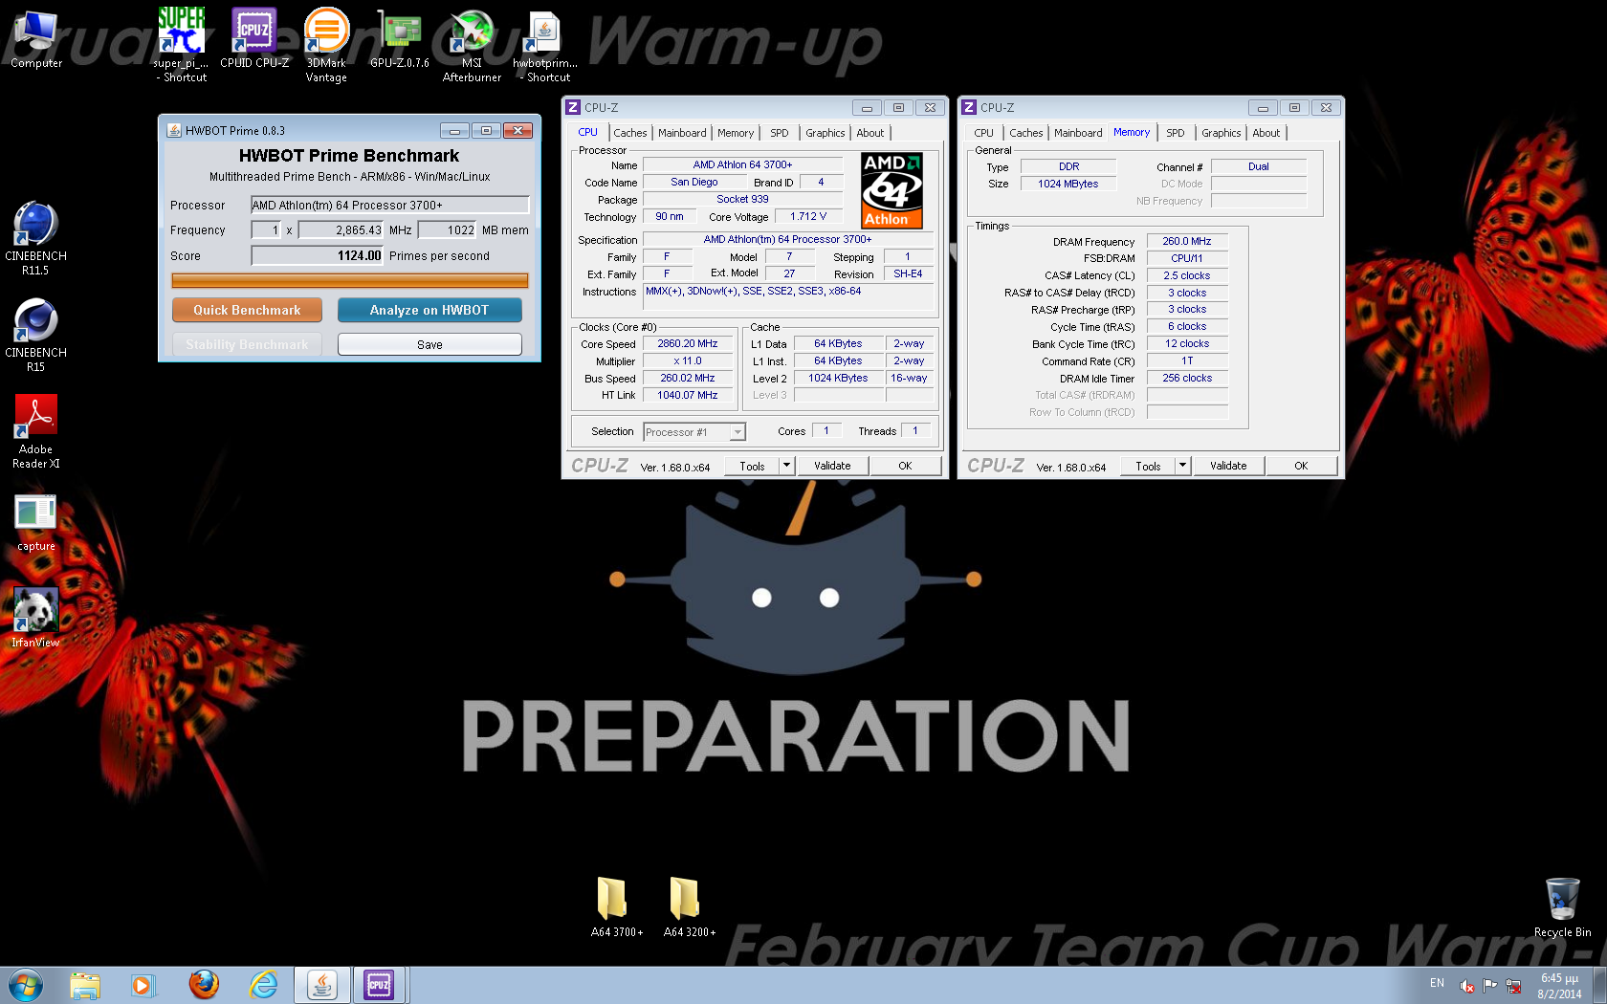1607x1004 pixels.
Task: Click Quick Benchmark button
Action: coord(247,310)
